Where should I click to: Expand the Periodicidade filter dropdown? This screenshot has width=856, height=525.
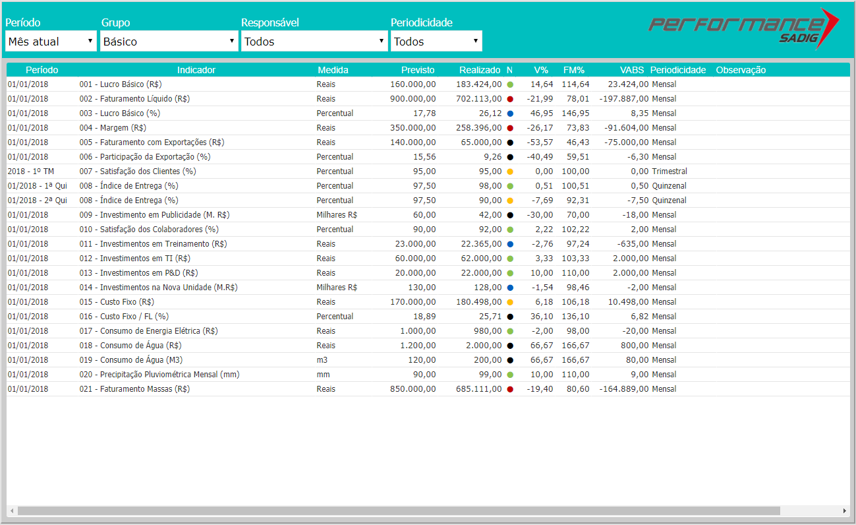(x=436, y=41)
